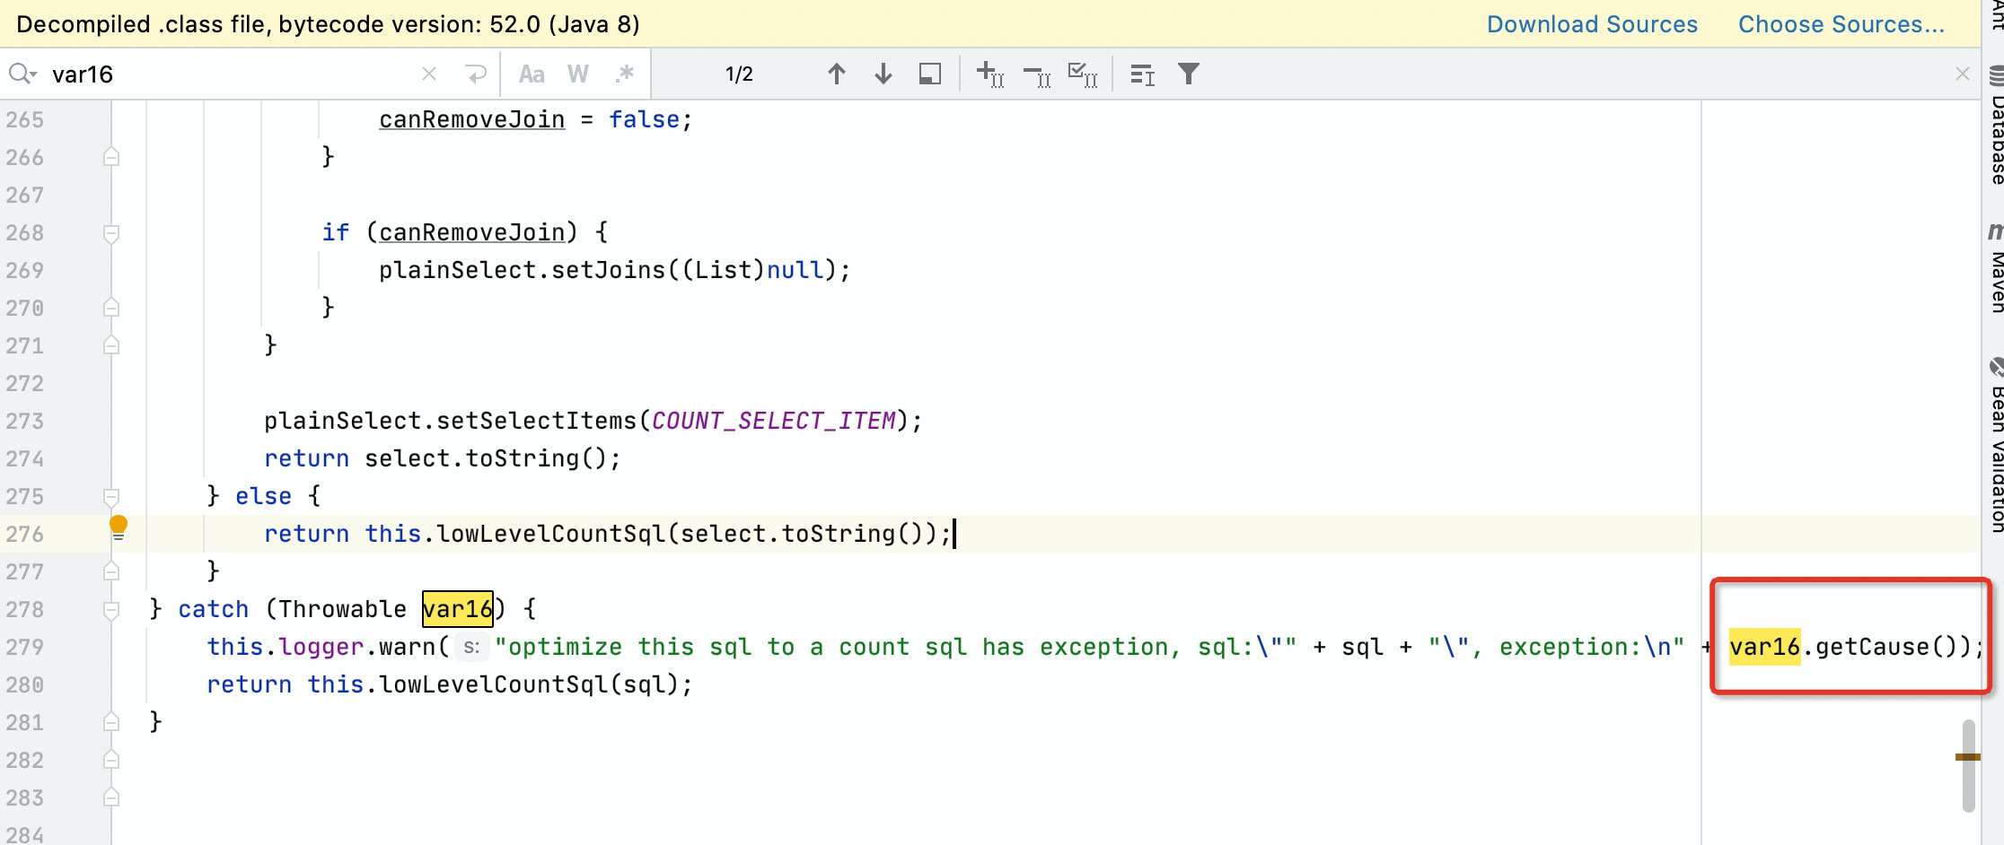Click the intention lightbulb on line 276
Screen dimensions: 2004x845
point(119,527)
